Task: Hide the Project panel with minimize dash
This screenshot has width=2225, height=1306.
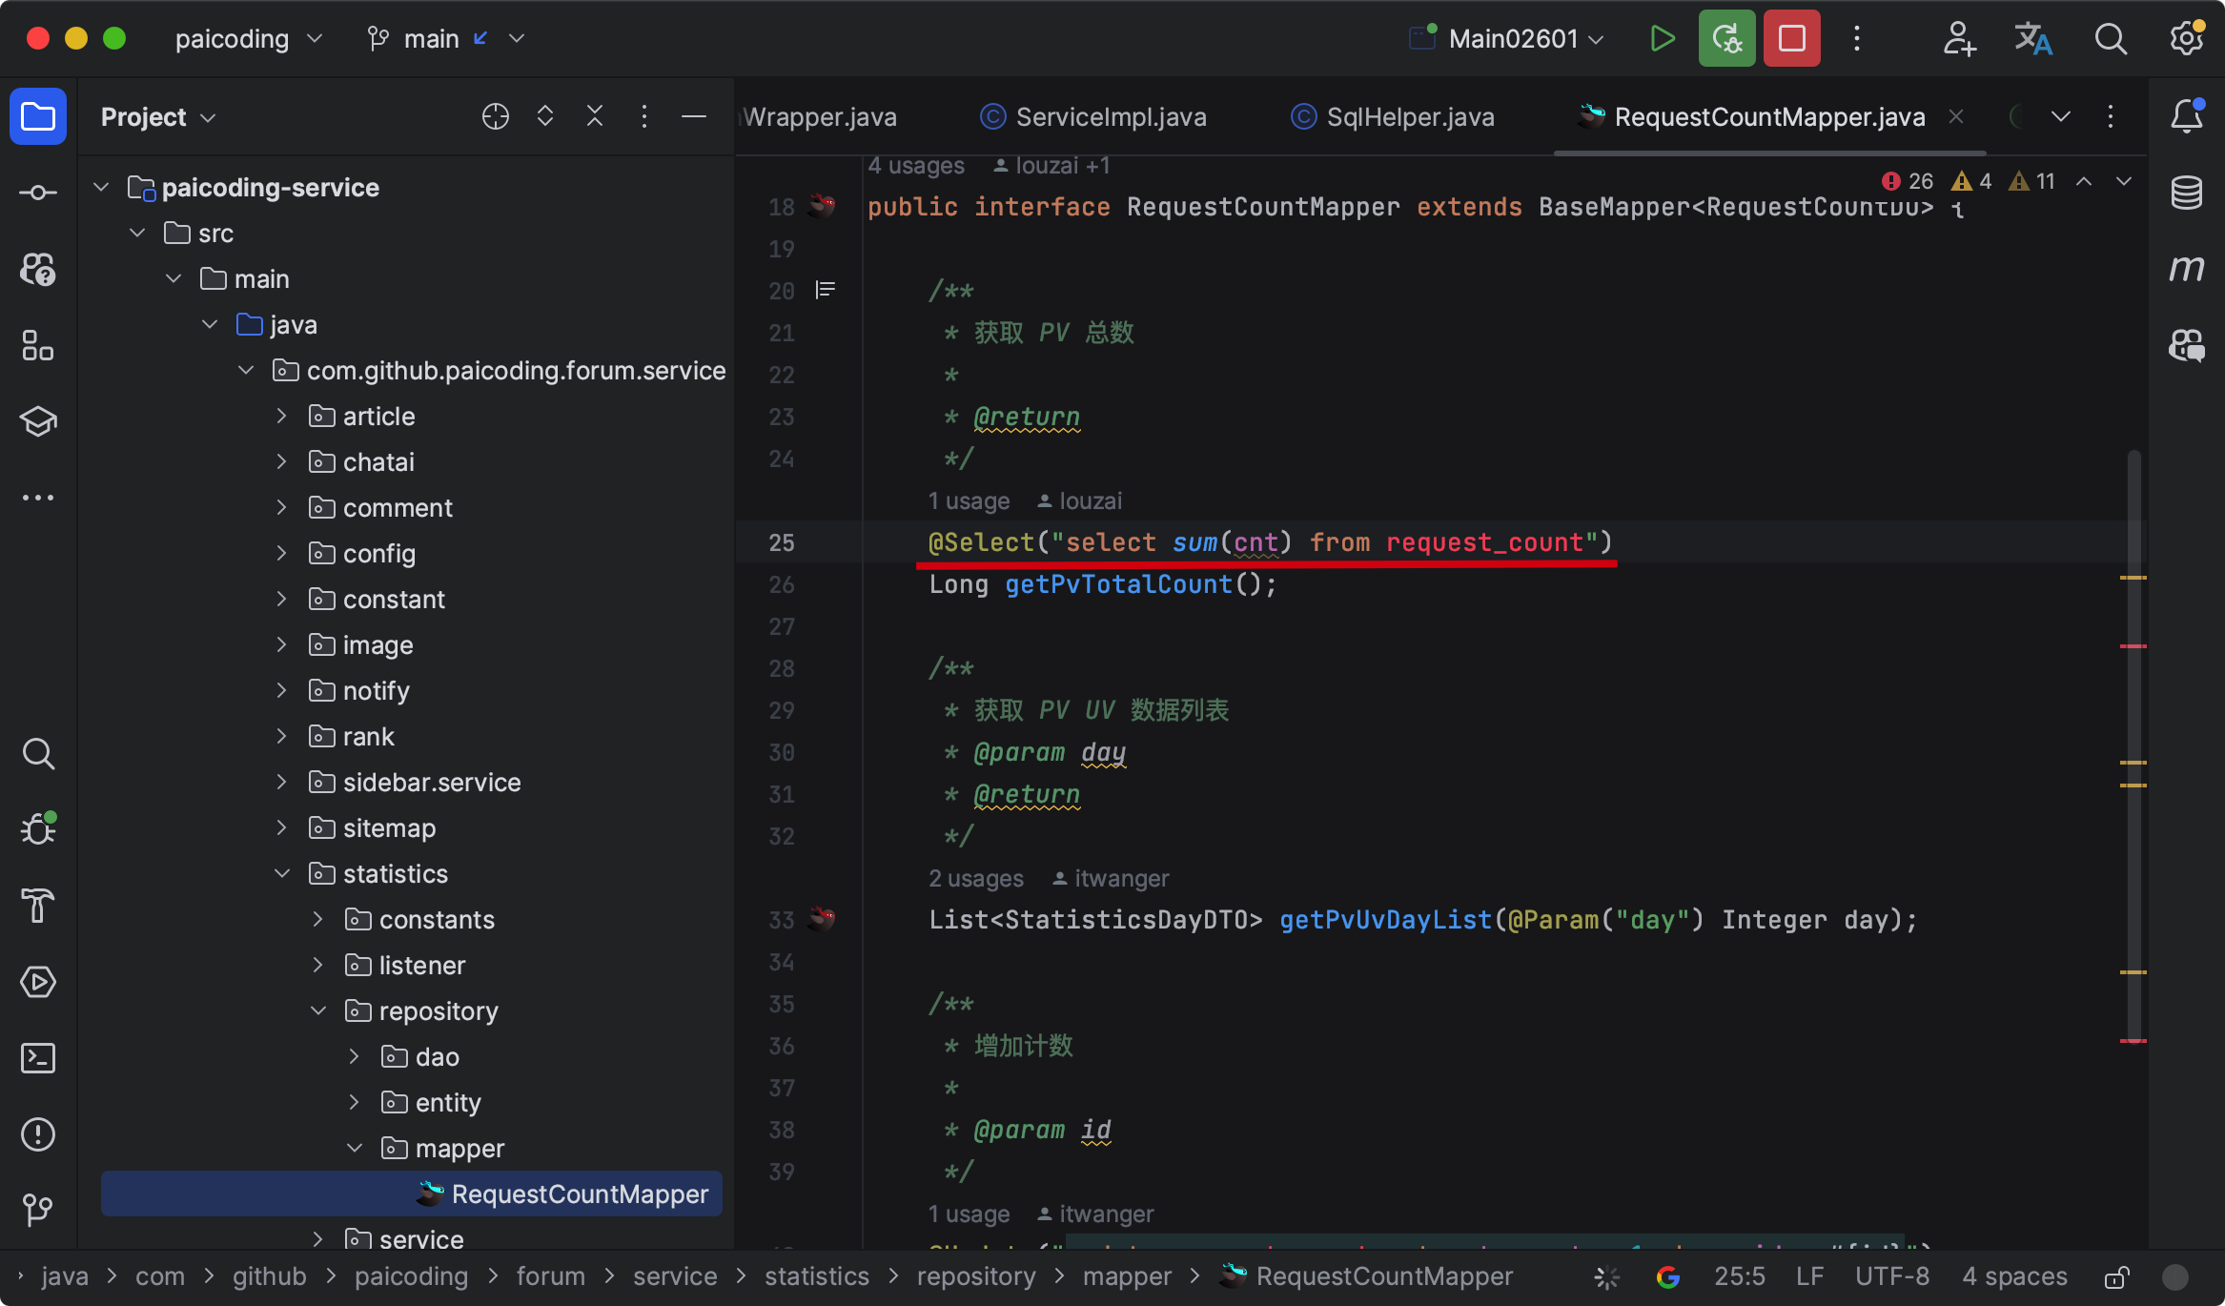Action: coord(694,117)
